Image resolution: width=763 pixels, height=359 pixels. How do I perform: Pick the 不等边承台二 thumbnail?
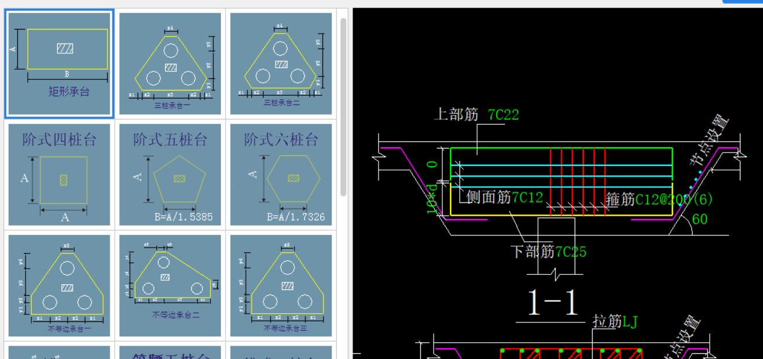tap(170, 285)
